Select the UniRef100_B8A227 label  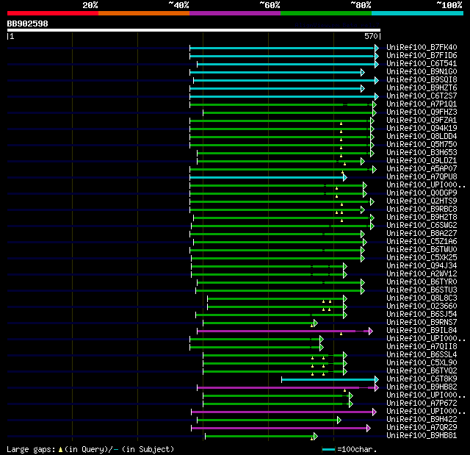422,234
